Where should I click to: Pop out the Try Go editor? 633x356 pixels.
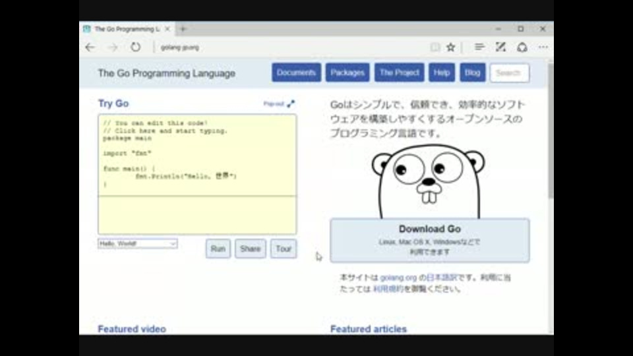point(279,104)
